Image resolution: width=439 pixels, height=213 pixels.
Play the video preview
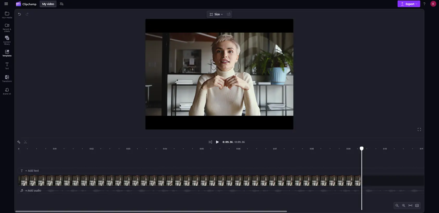(x=217, y=142)
